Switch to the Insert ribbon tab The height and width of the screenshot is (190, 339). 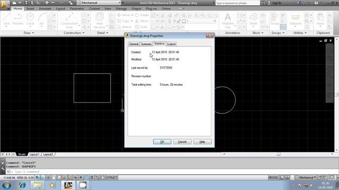pos(30,8)
